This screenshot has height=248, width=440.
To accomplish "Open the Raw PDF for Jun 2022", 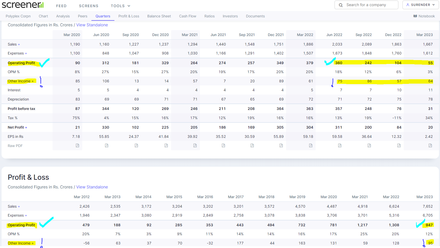I will click(340, 145).
